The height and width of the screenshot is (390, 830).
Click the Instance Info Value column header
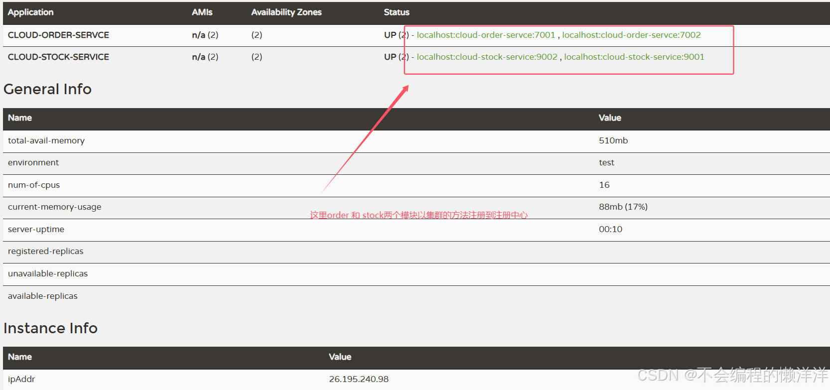point(340,357)
